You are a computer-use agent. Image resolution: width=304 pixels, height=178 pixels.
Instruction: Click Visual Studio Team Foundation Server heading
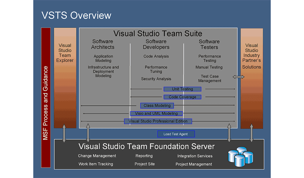click(x=147, y=147)
